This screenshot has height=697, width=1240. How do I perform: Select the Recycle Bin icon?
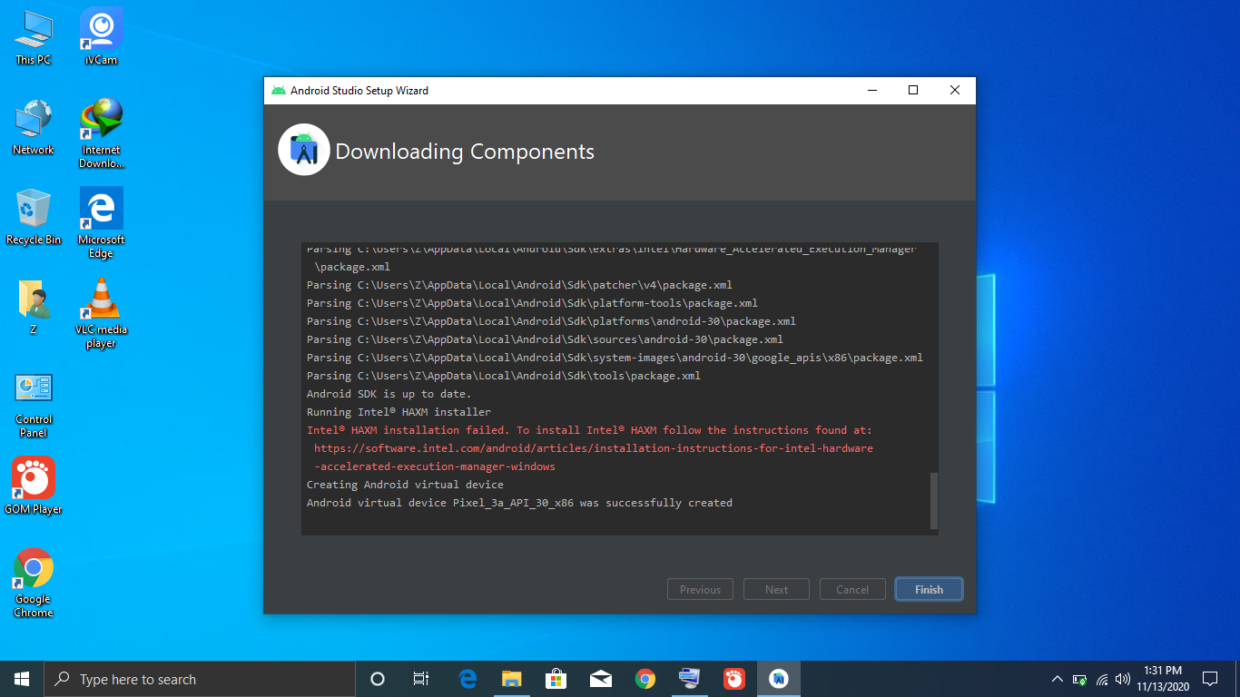pos(34,217)
